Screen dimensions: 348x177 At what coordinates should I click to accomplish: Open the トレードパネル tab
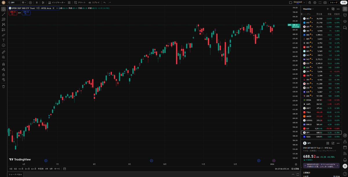point(15,174)
